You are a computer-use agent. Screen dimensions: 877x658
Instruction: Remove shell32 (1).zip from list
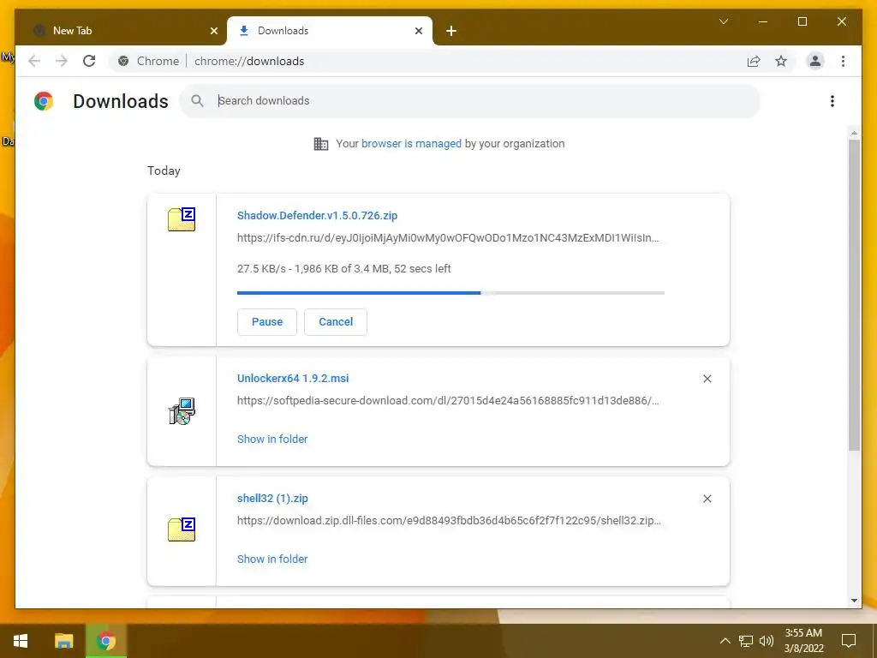tap(707, 499)
